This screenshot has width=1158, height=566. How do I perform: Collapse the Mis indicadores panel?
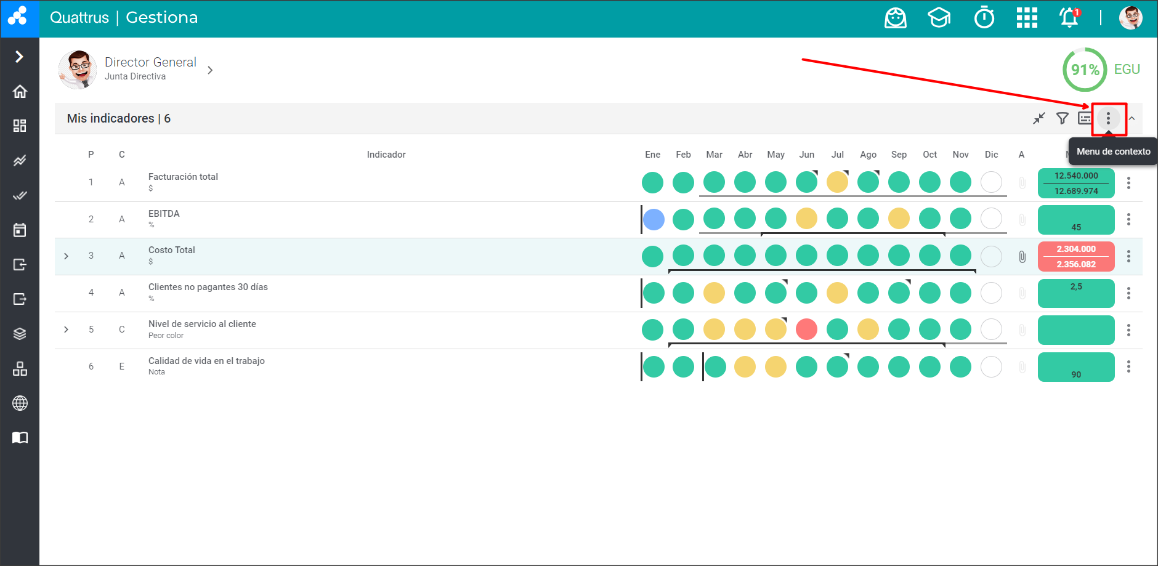1132,118
